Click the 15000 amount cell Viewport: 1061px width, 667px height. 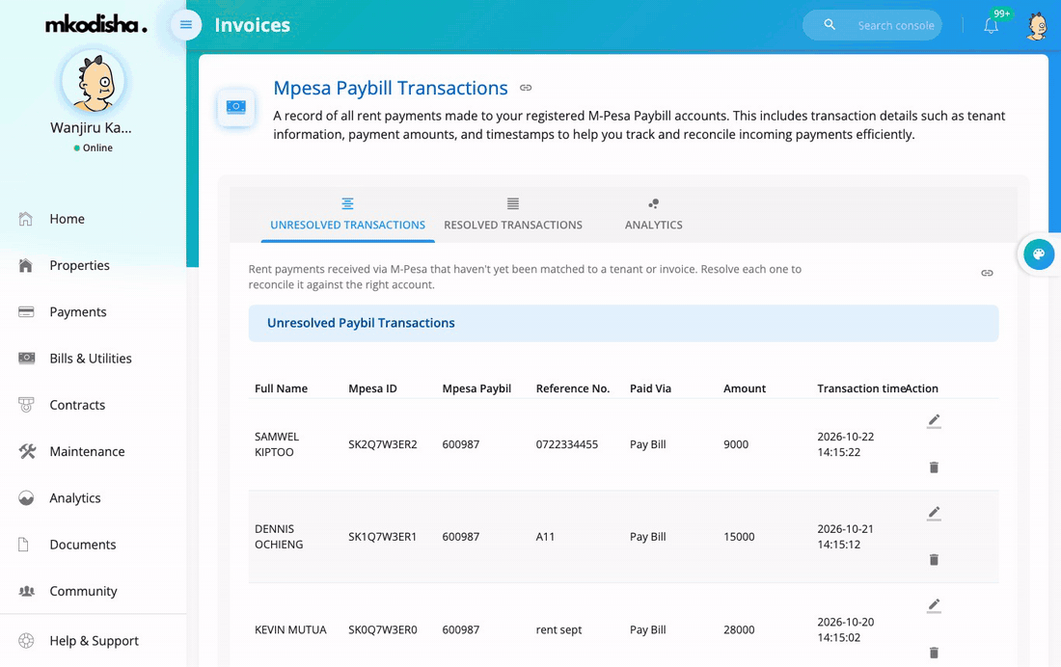point(739,537)
